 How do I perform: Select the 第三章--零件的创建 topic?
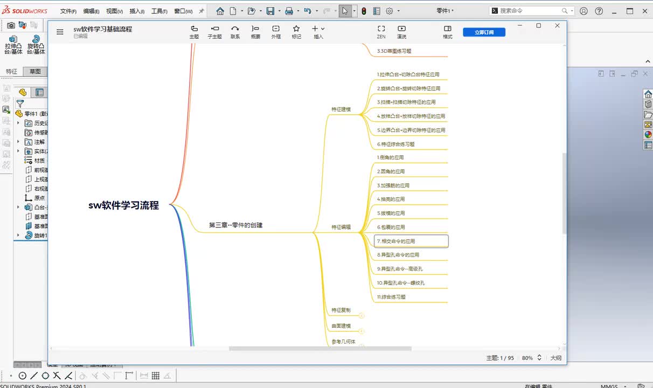(235, 225)
